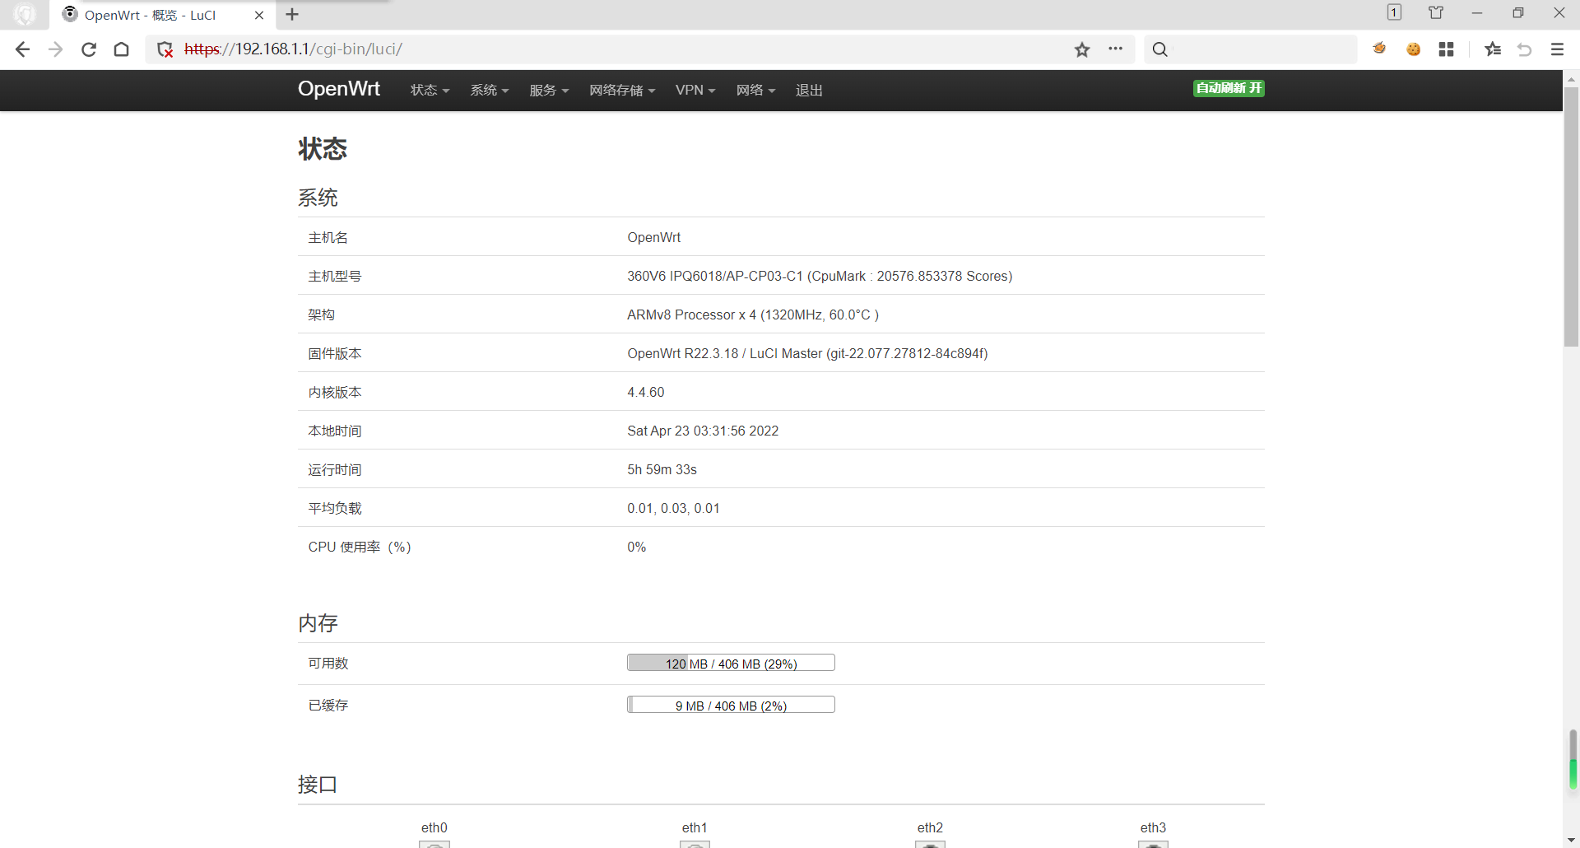
Task: Open the browser home page
Action: (122, 49)
